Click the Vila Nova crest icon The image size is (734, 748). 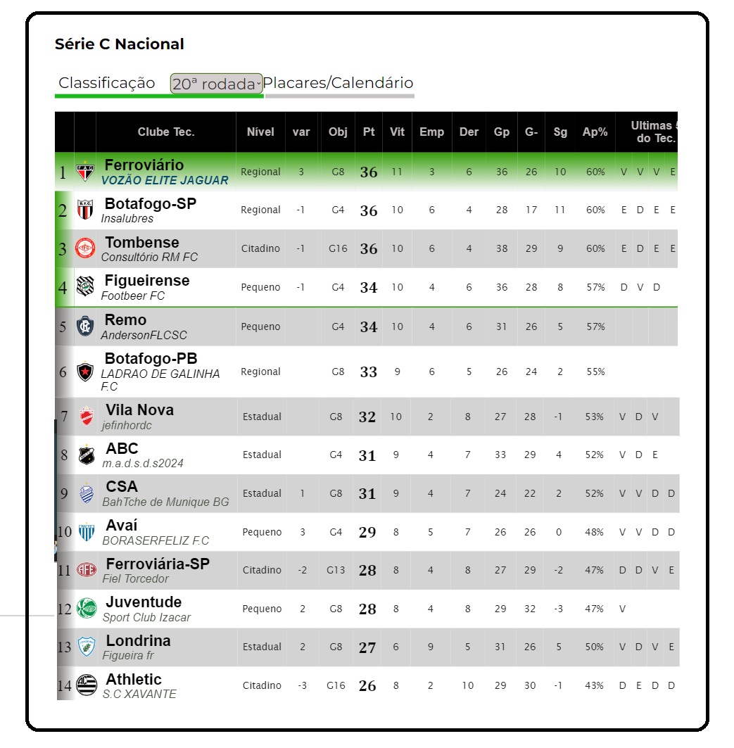point(87,417)
